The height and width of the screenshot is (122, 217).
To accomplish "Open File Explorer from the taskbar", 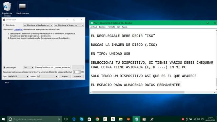I will [121, 119].
